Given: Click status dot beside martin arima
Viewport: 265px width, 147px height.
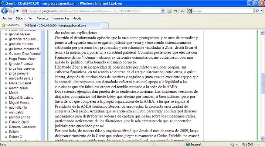Looking at the screenshot, I should point(6,88).
